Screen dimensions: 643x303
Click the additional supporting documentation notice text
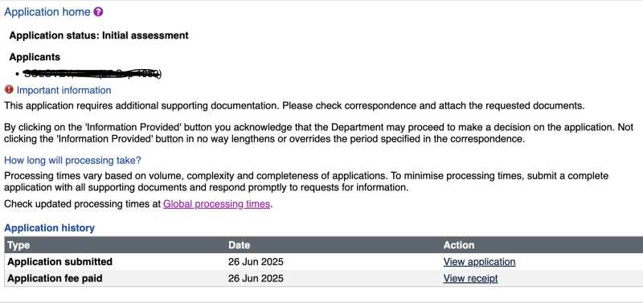tap(294, 106)
